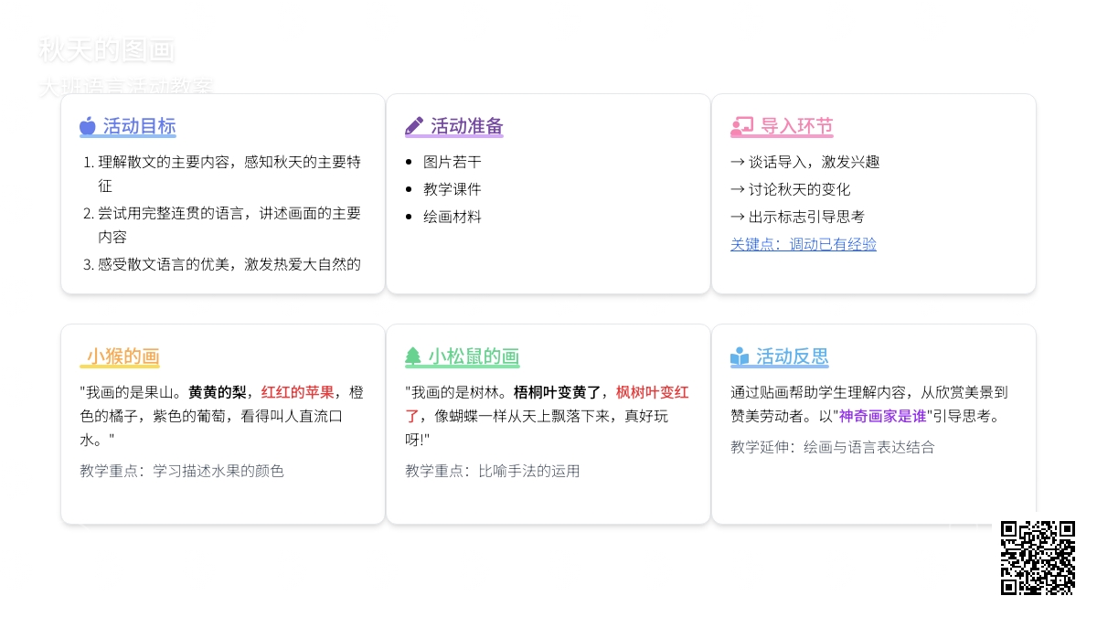Click the book reader icon beside 活动反思
1097x617 pixels.
coord(740,356)
